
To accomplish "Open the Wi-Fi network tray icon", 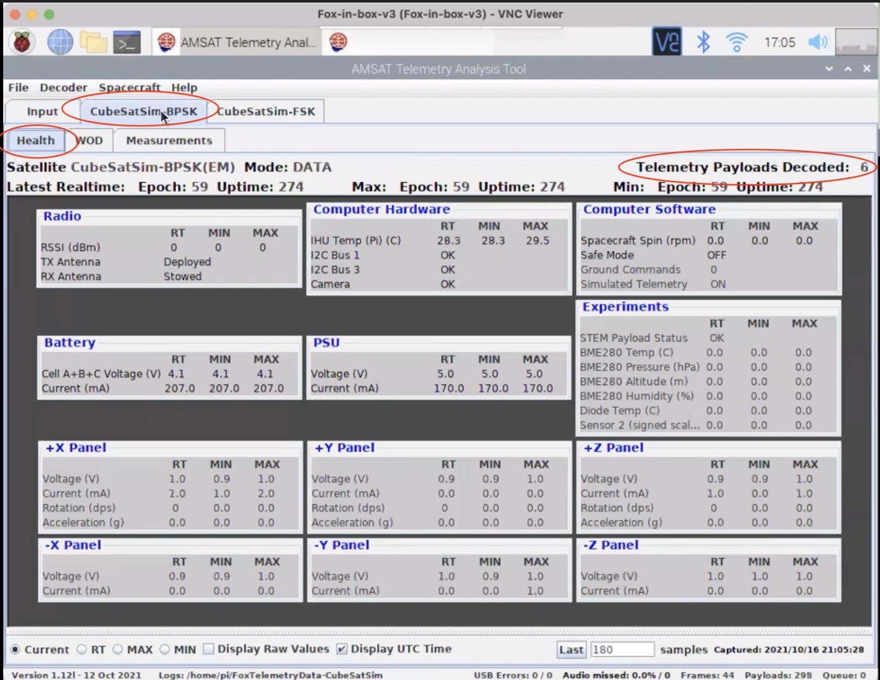I will 737,42.
